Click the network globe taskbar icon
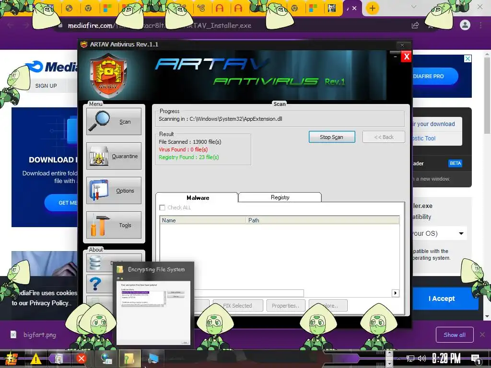491x368 pixels. [106, 358]
